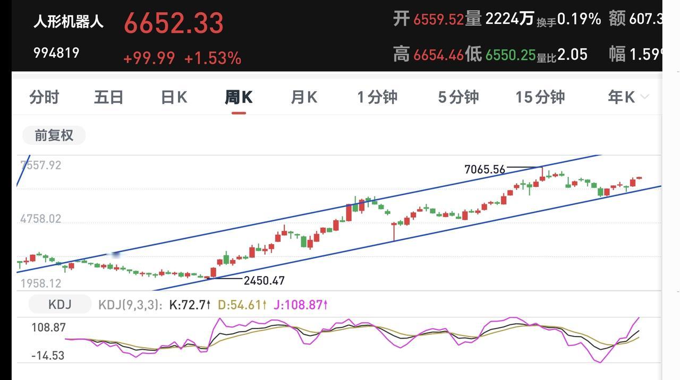Click the current price 6652.33
Image resolution: width=680 pixels, height=380 pixels.
click(174, 23)
